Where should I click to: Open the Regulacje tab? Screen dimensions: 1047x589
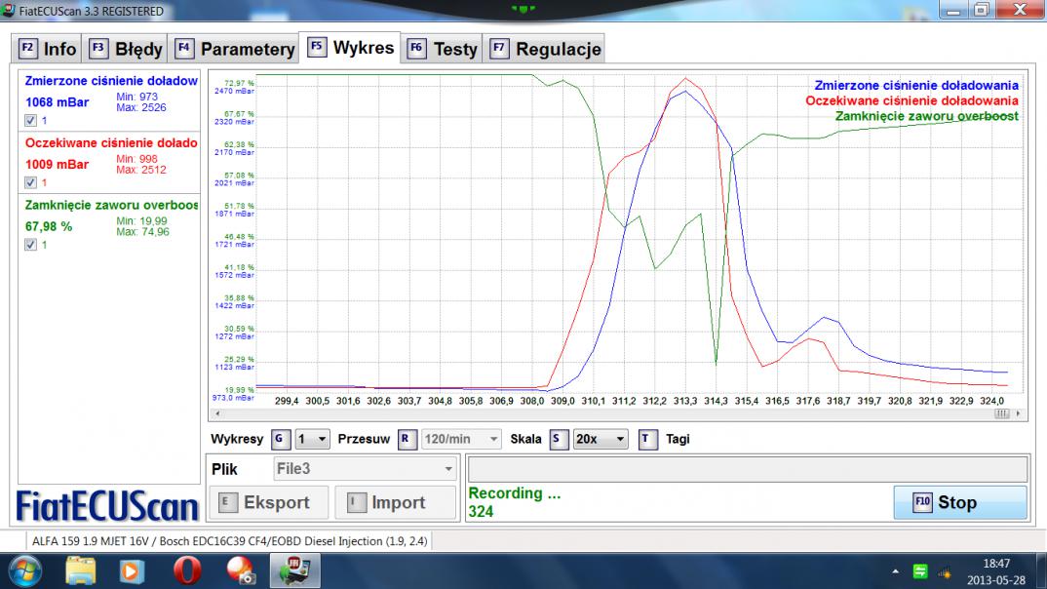tap(545, 49)
